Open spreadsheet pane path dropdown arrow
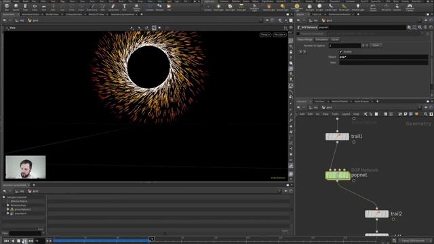This screenshot has width=434, height=244. (x=279, y=191)
